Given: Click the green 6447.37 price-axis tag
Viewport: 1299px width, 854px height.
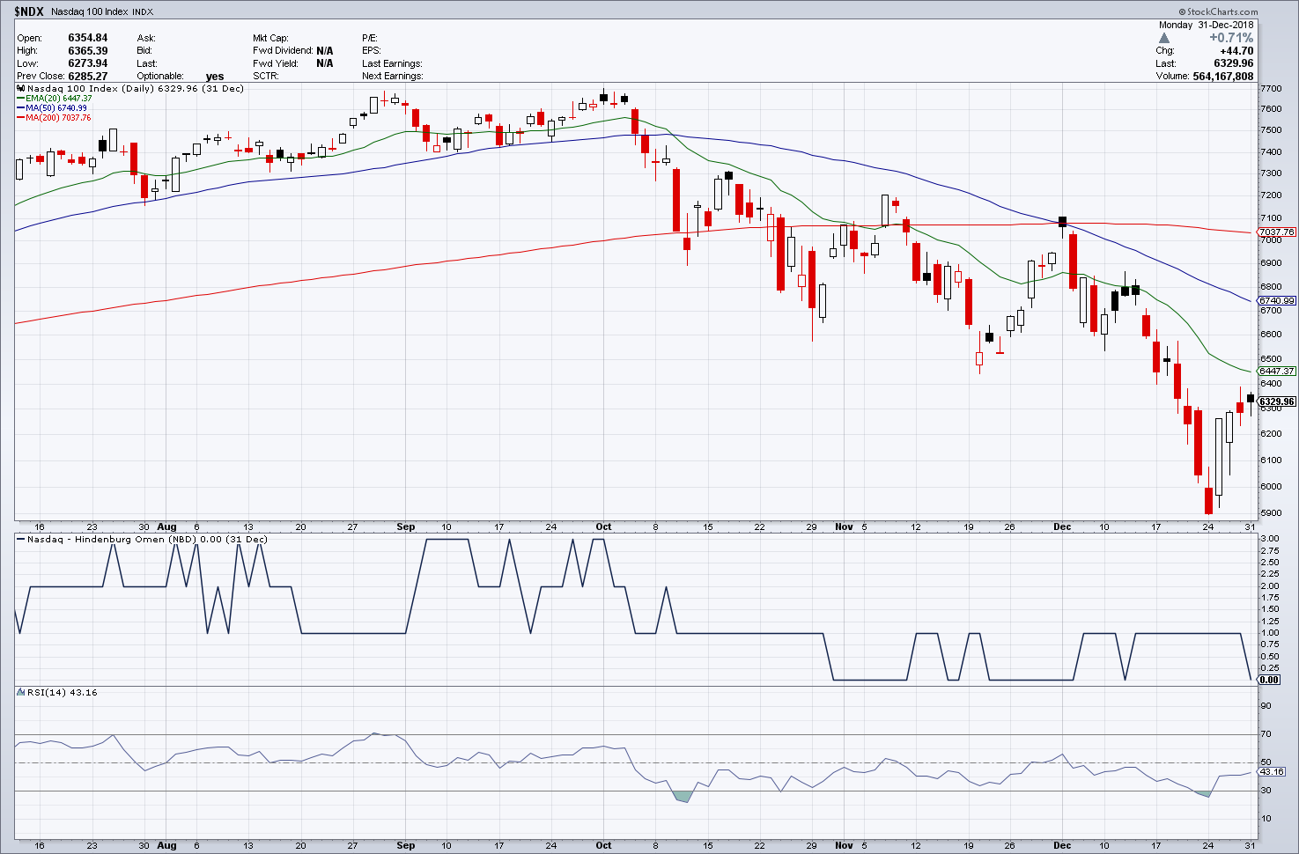Looking at the screenshot, I should (1276, 372).
